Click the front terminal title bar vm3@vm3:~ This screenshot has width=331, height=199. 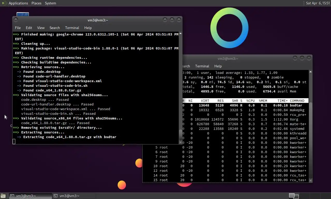coord(98,20)
